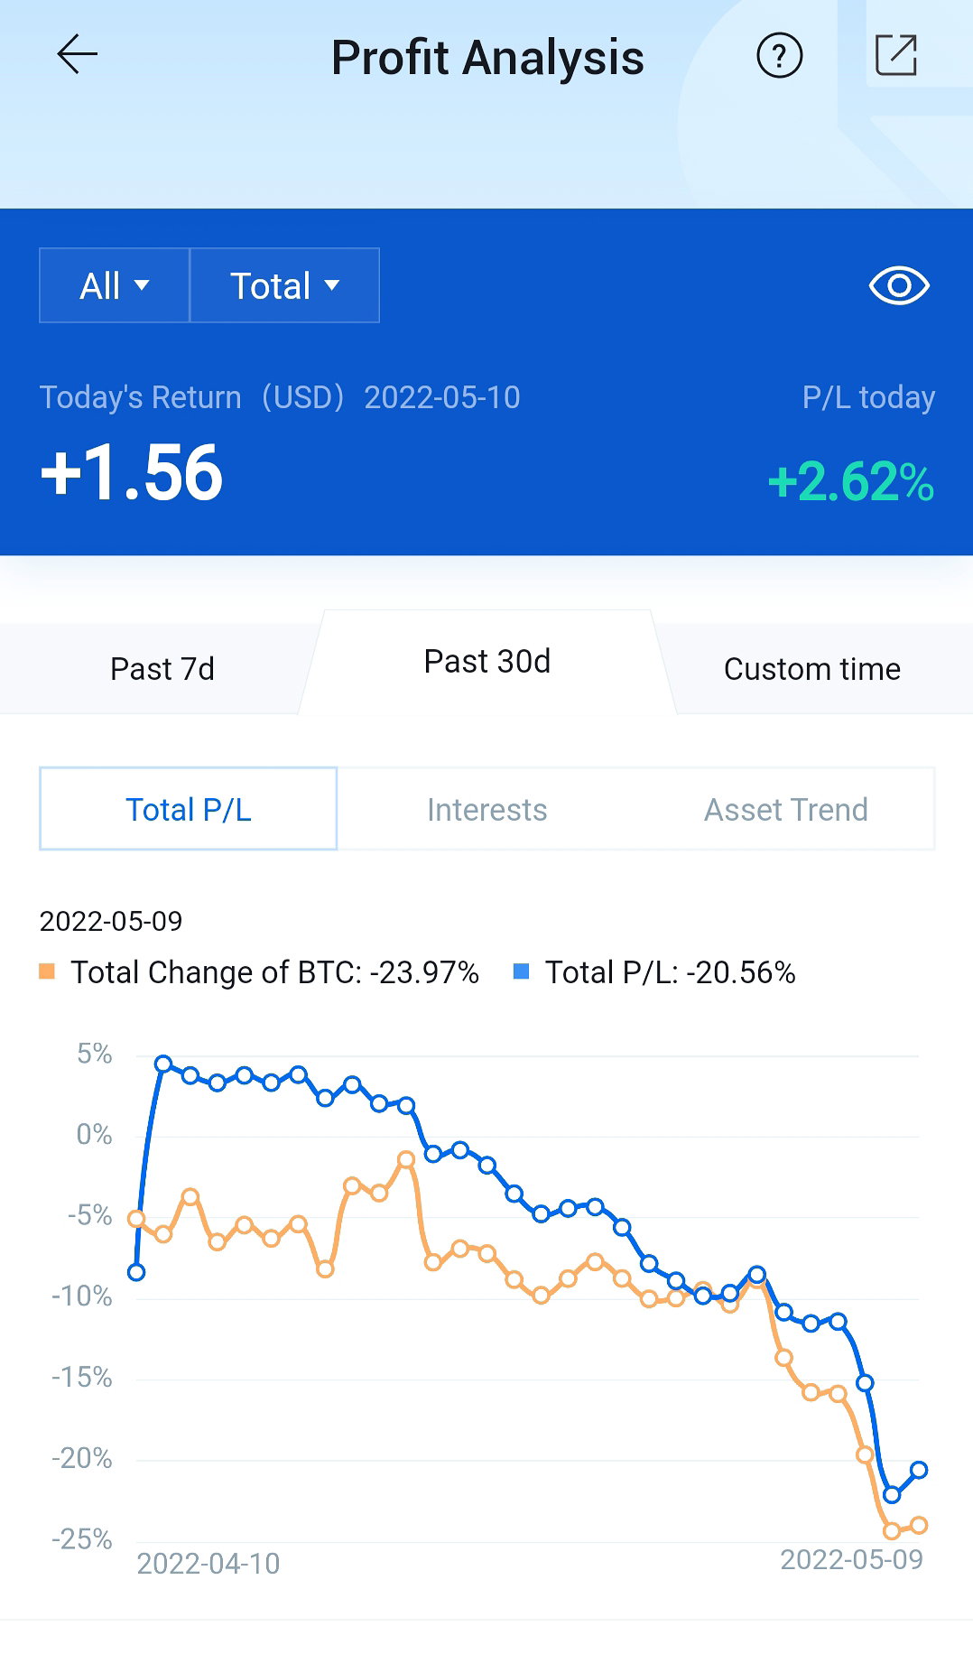Viewport: 973px width, 1663px height.
Task: Toggle Total Change of BTC legend label
Action: point(274,972)
